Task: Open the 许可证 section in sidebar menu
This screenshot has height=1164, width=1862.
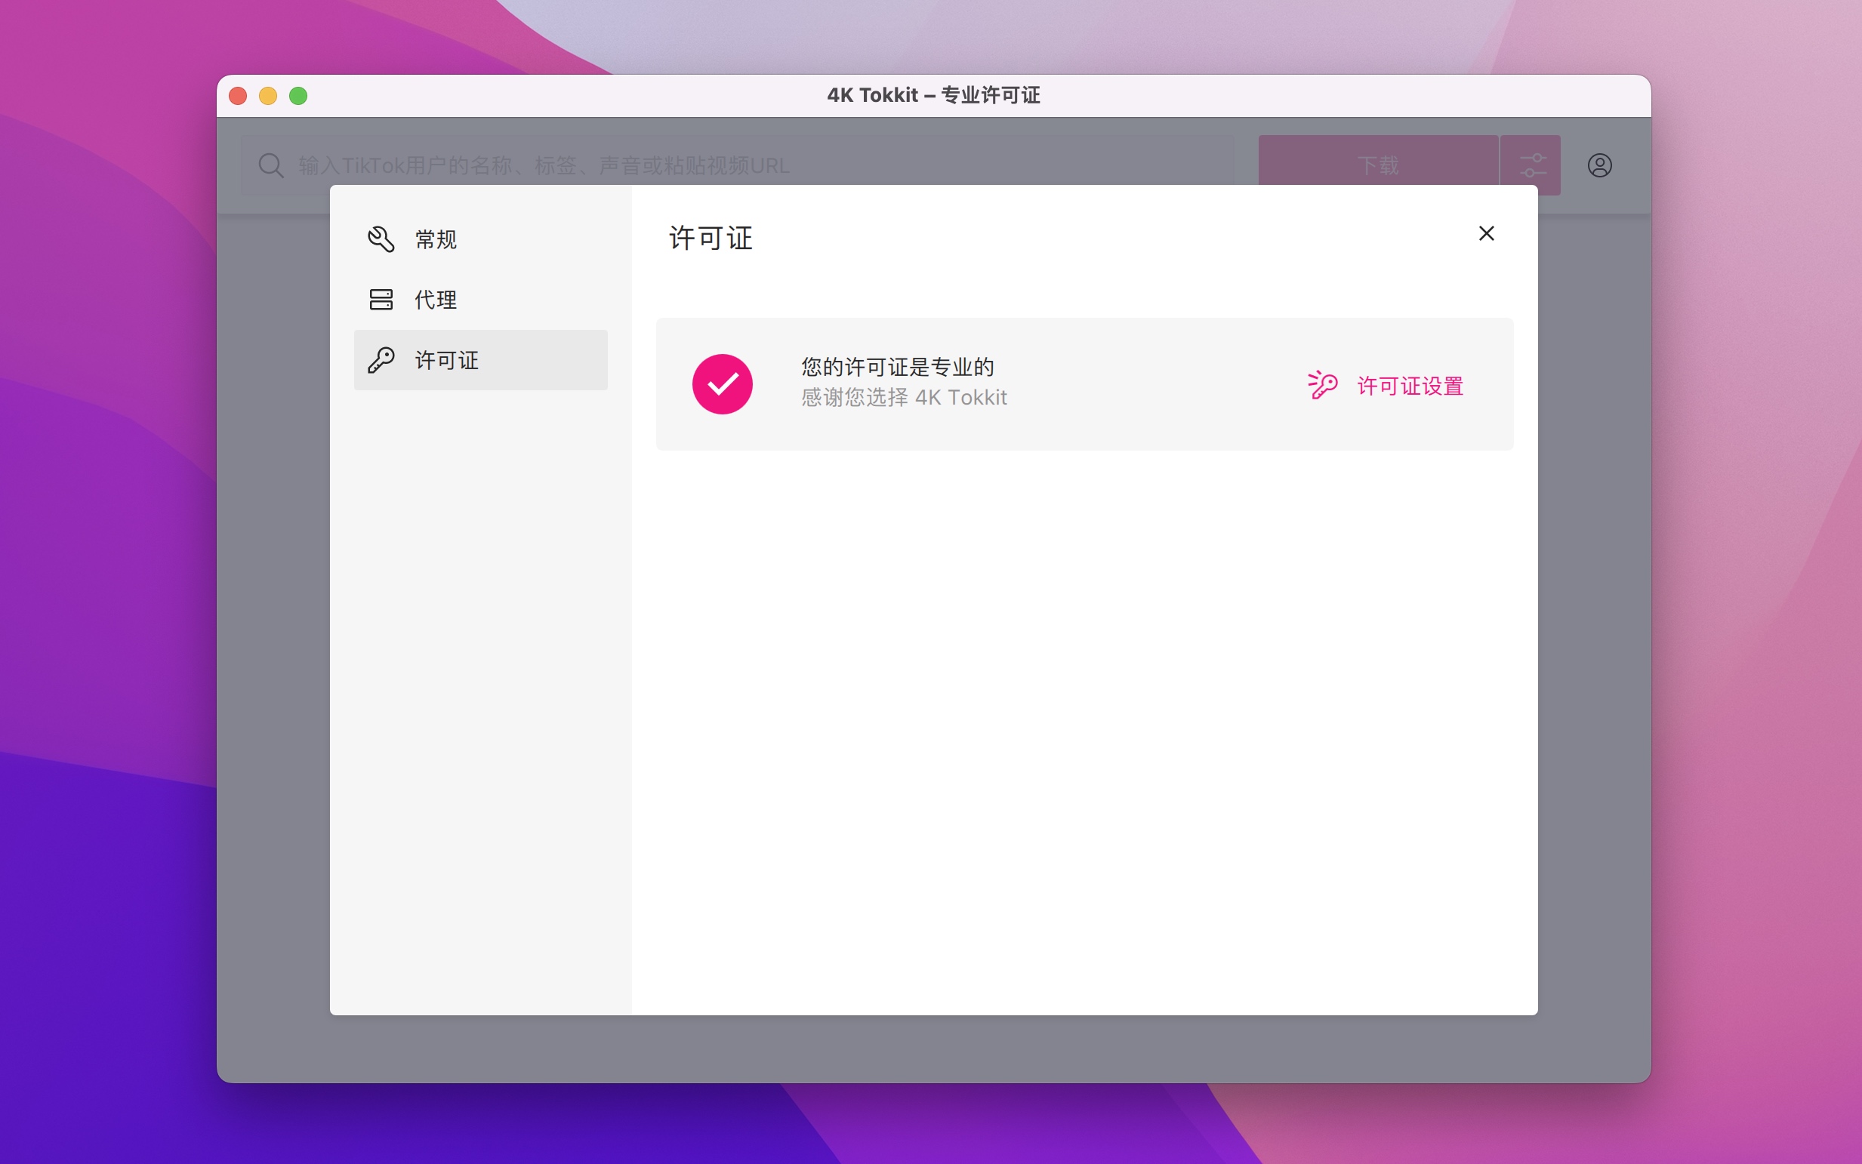Action: click(447, 359)
